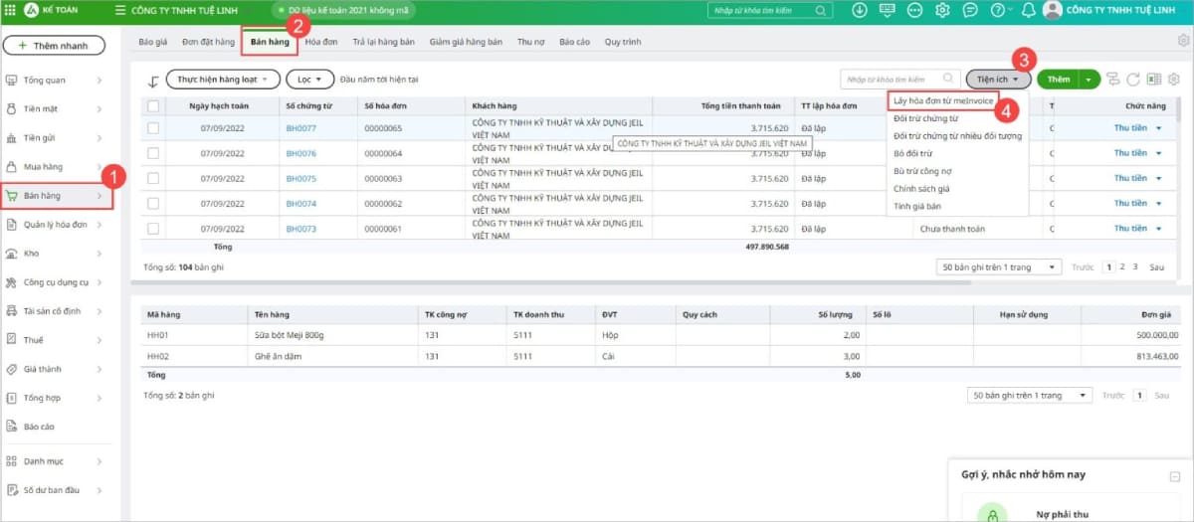1194x522 pixels.
Task: Open voucher link BH0077
Action: [300, 128]
